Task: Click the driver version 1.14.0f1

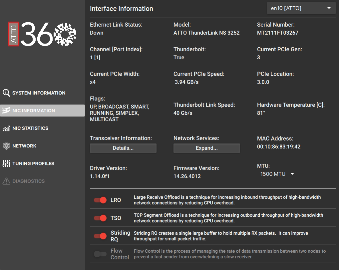Action: tap(100, 176)
